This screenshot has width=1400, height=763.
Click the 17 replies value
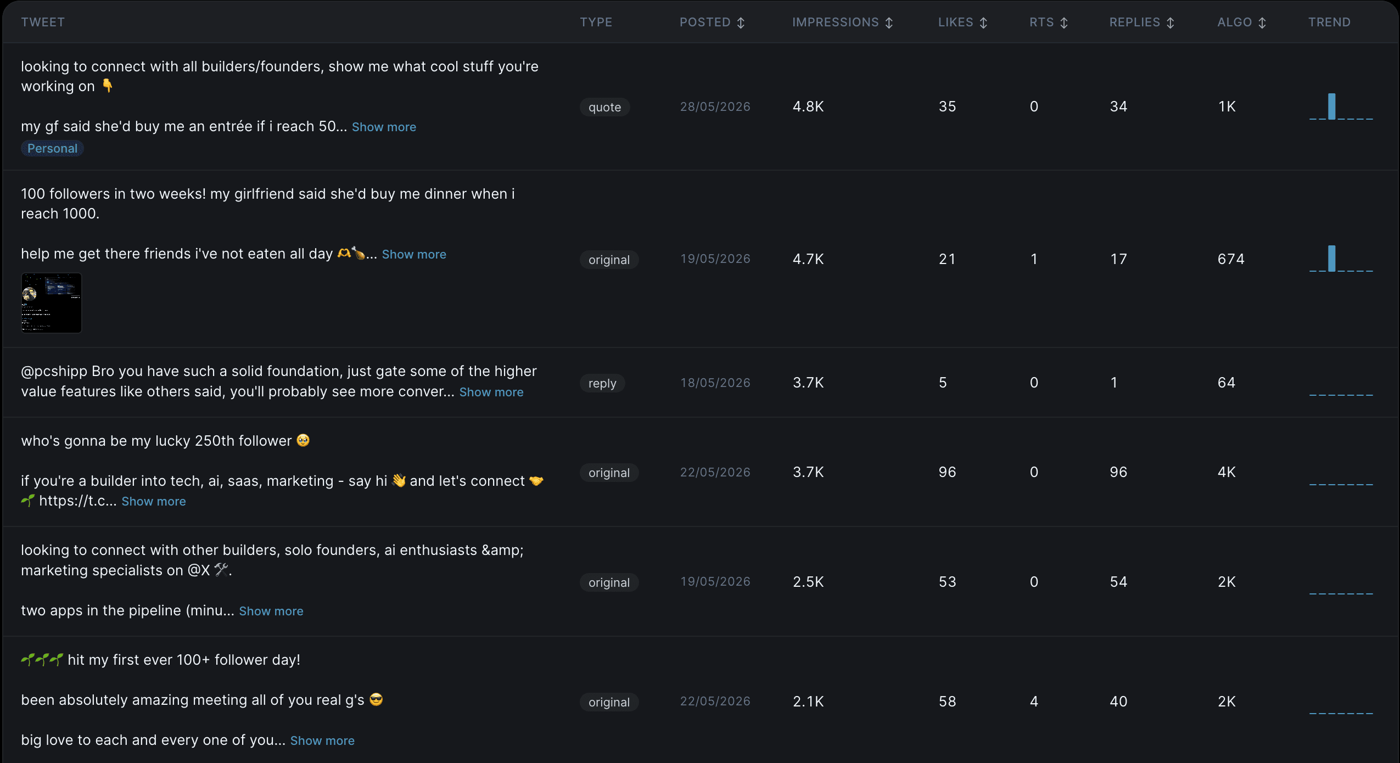[1118, 260]
